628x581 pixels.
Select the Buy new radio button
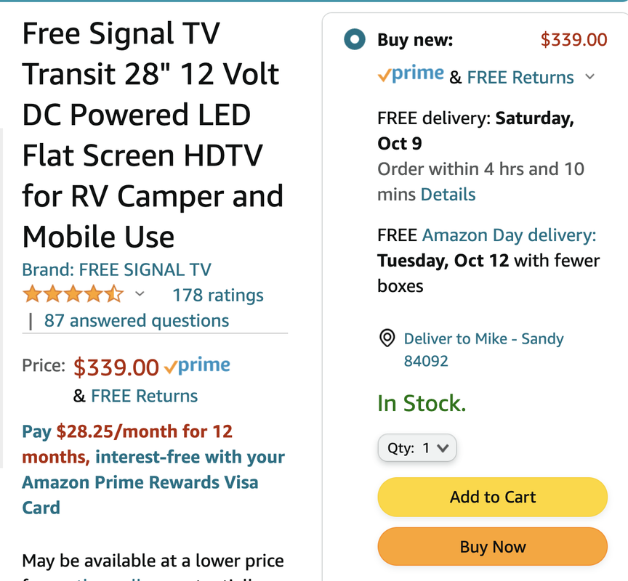coord(355,40)
